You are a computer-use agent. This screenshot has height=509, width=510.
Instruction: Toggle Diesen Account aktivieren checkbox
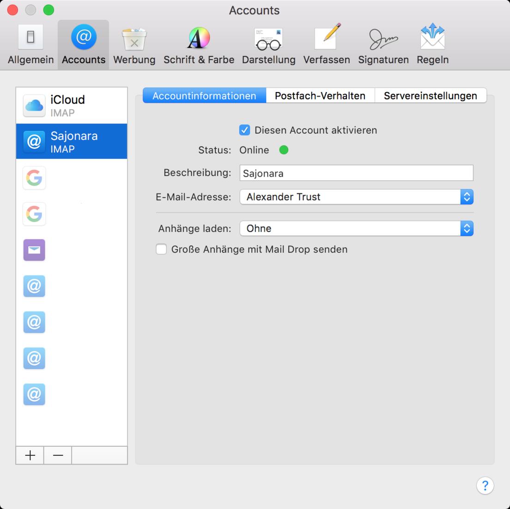(244, 130)
